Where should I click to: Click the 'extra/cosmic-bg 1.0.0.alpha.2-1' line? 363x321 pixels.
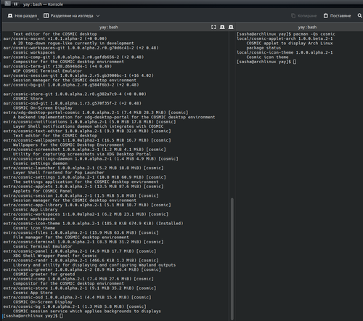click(75, 306)
